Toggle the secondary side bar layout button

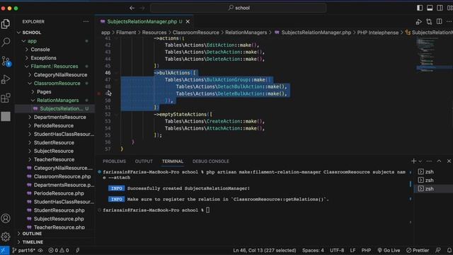coord(440,8)
